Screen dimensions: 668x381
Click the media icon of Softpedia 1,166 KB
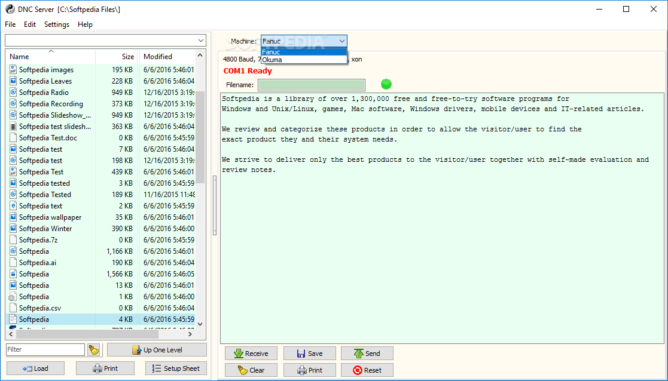(13, 251)
